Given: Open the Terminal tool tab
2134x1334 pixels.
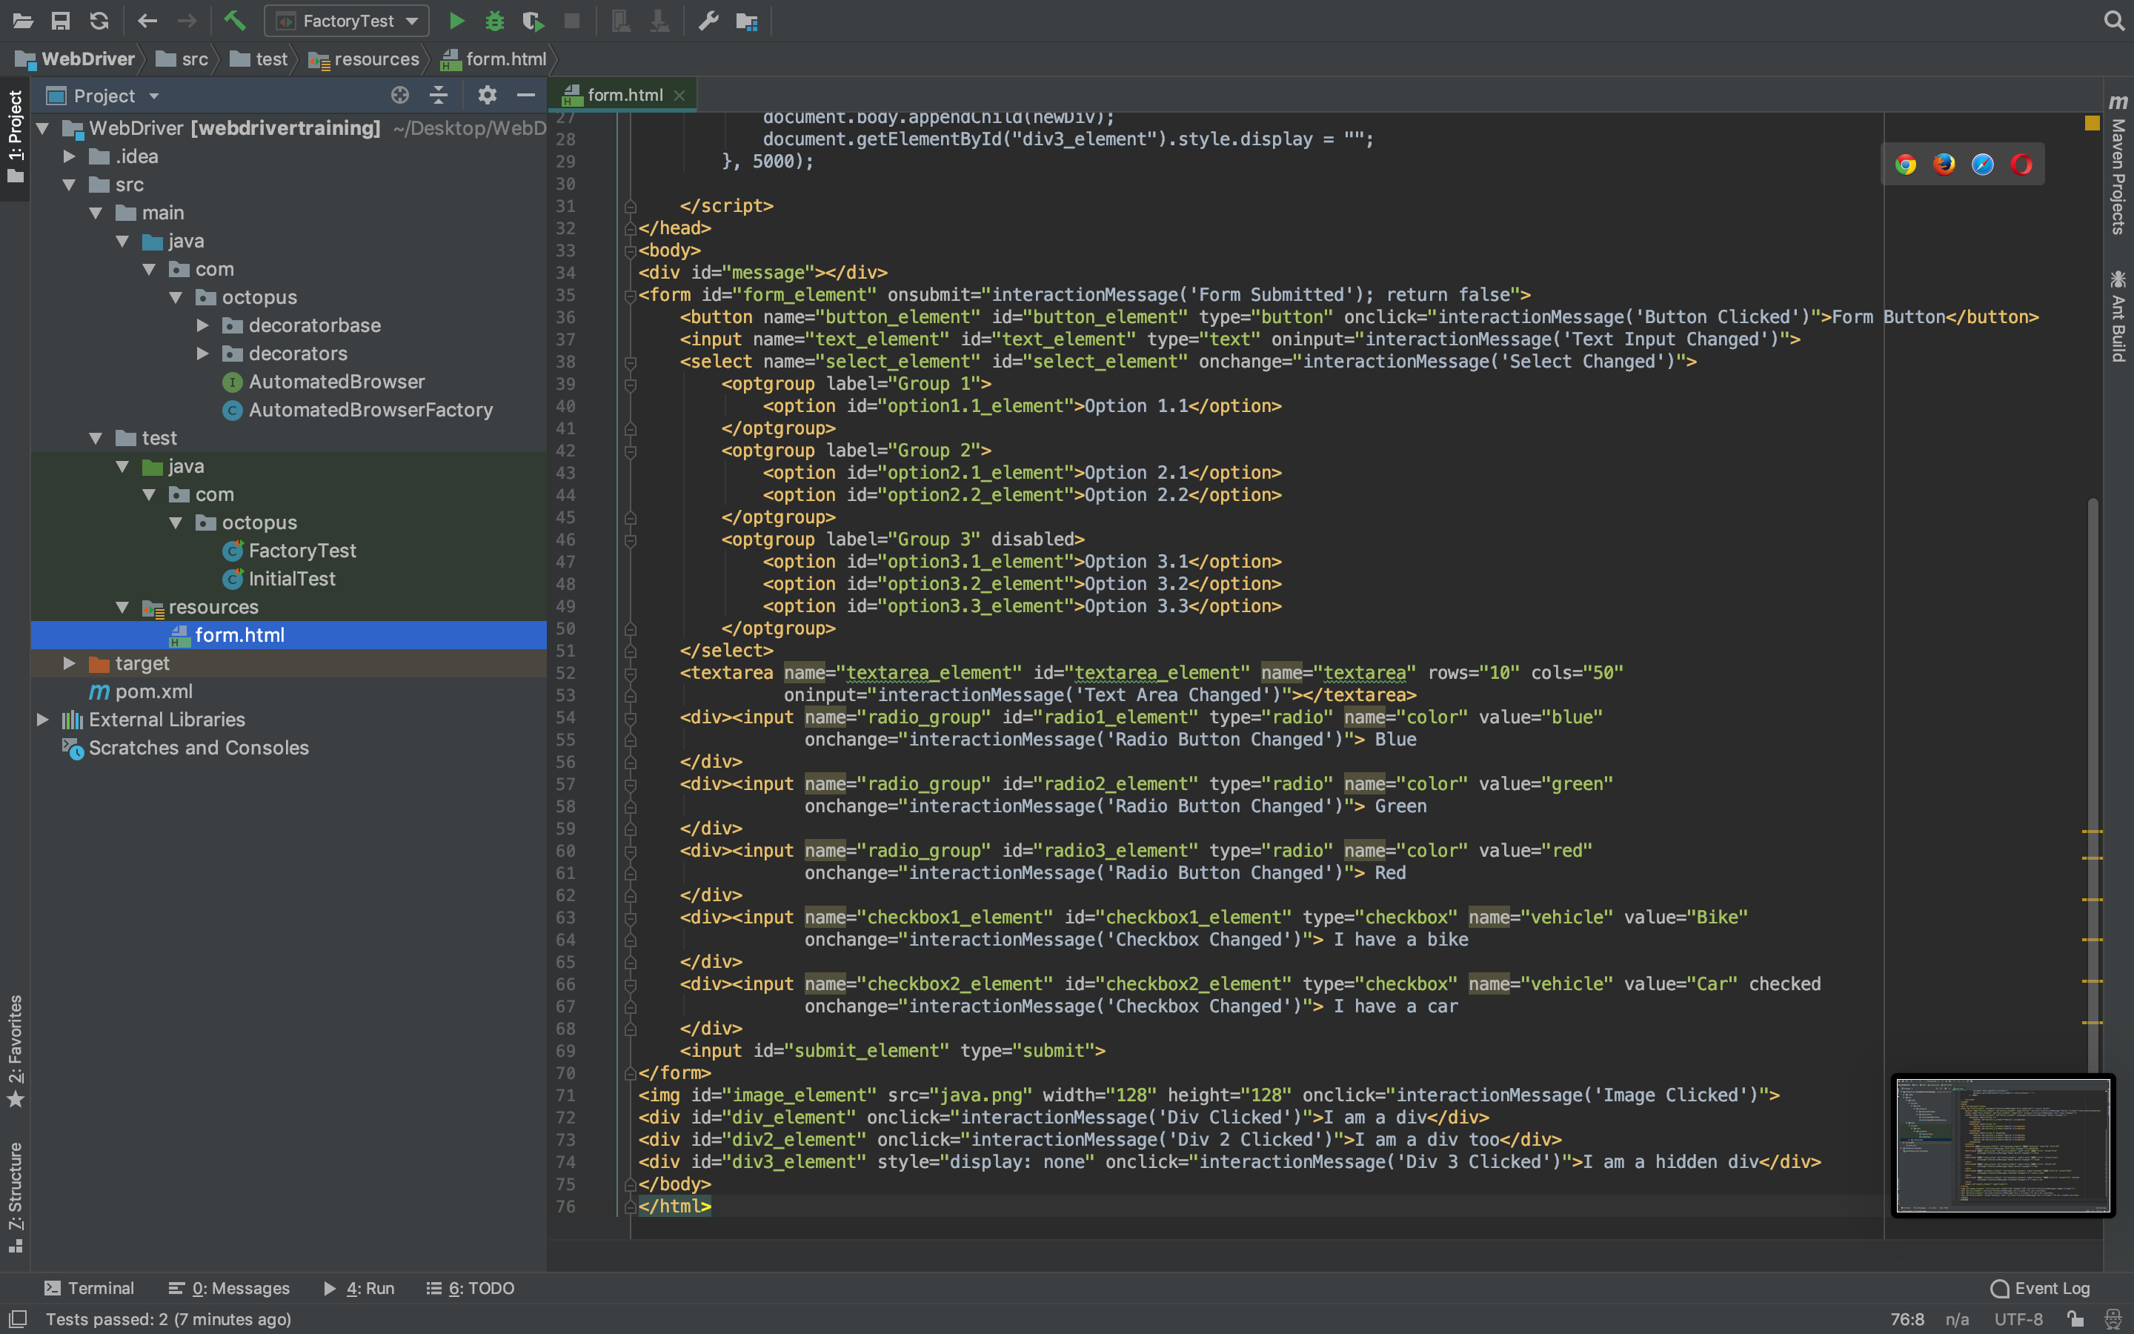Looking at the screenshot, I should (x=89, y=1288).
